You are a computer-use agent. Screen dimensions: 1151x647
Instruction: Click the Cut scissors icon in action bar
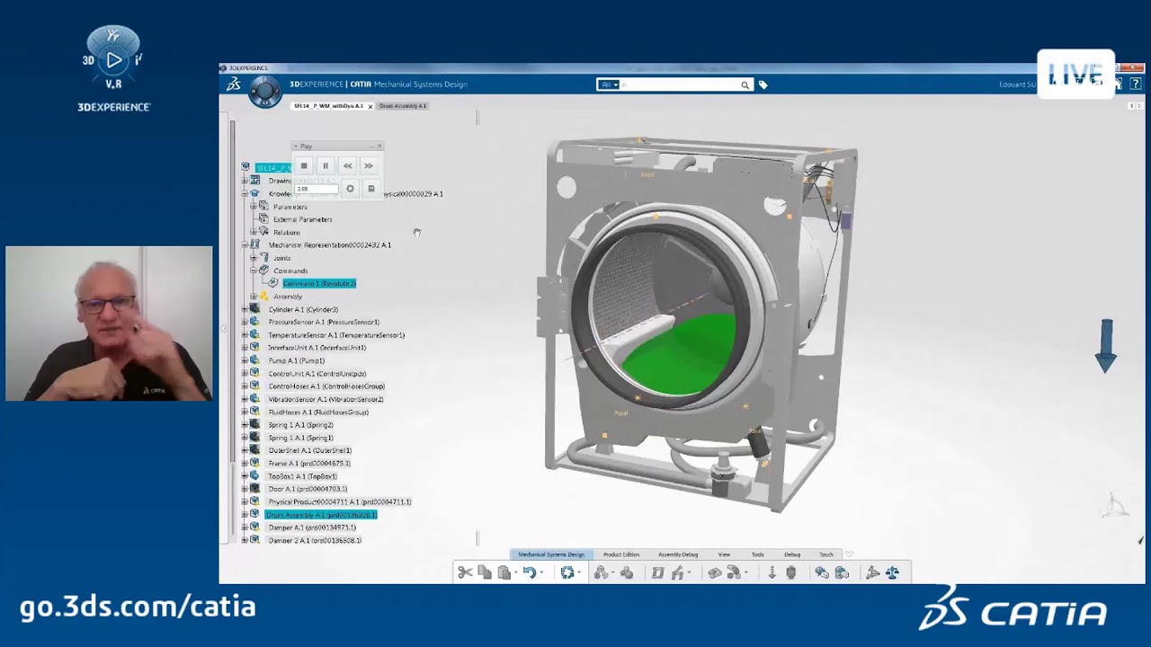pos(465,572)
